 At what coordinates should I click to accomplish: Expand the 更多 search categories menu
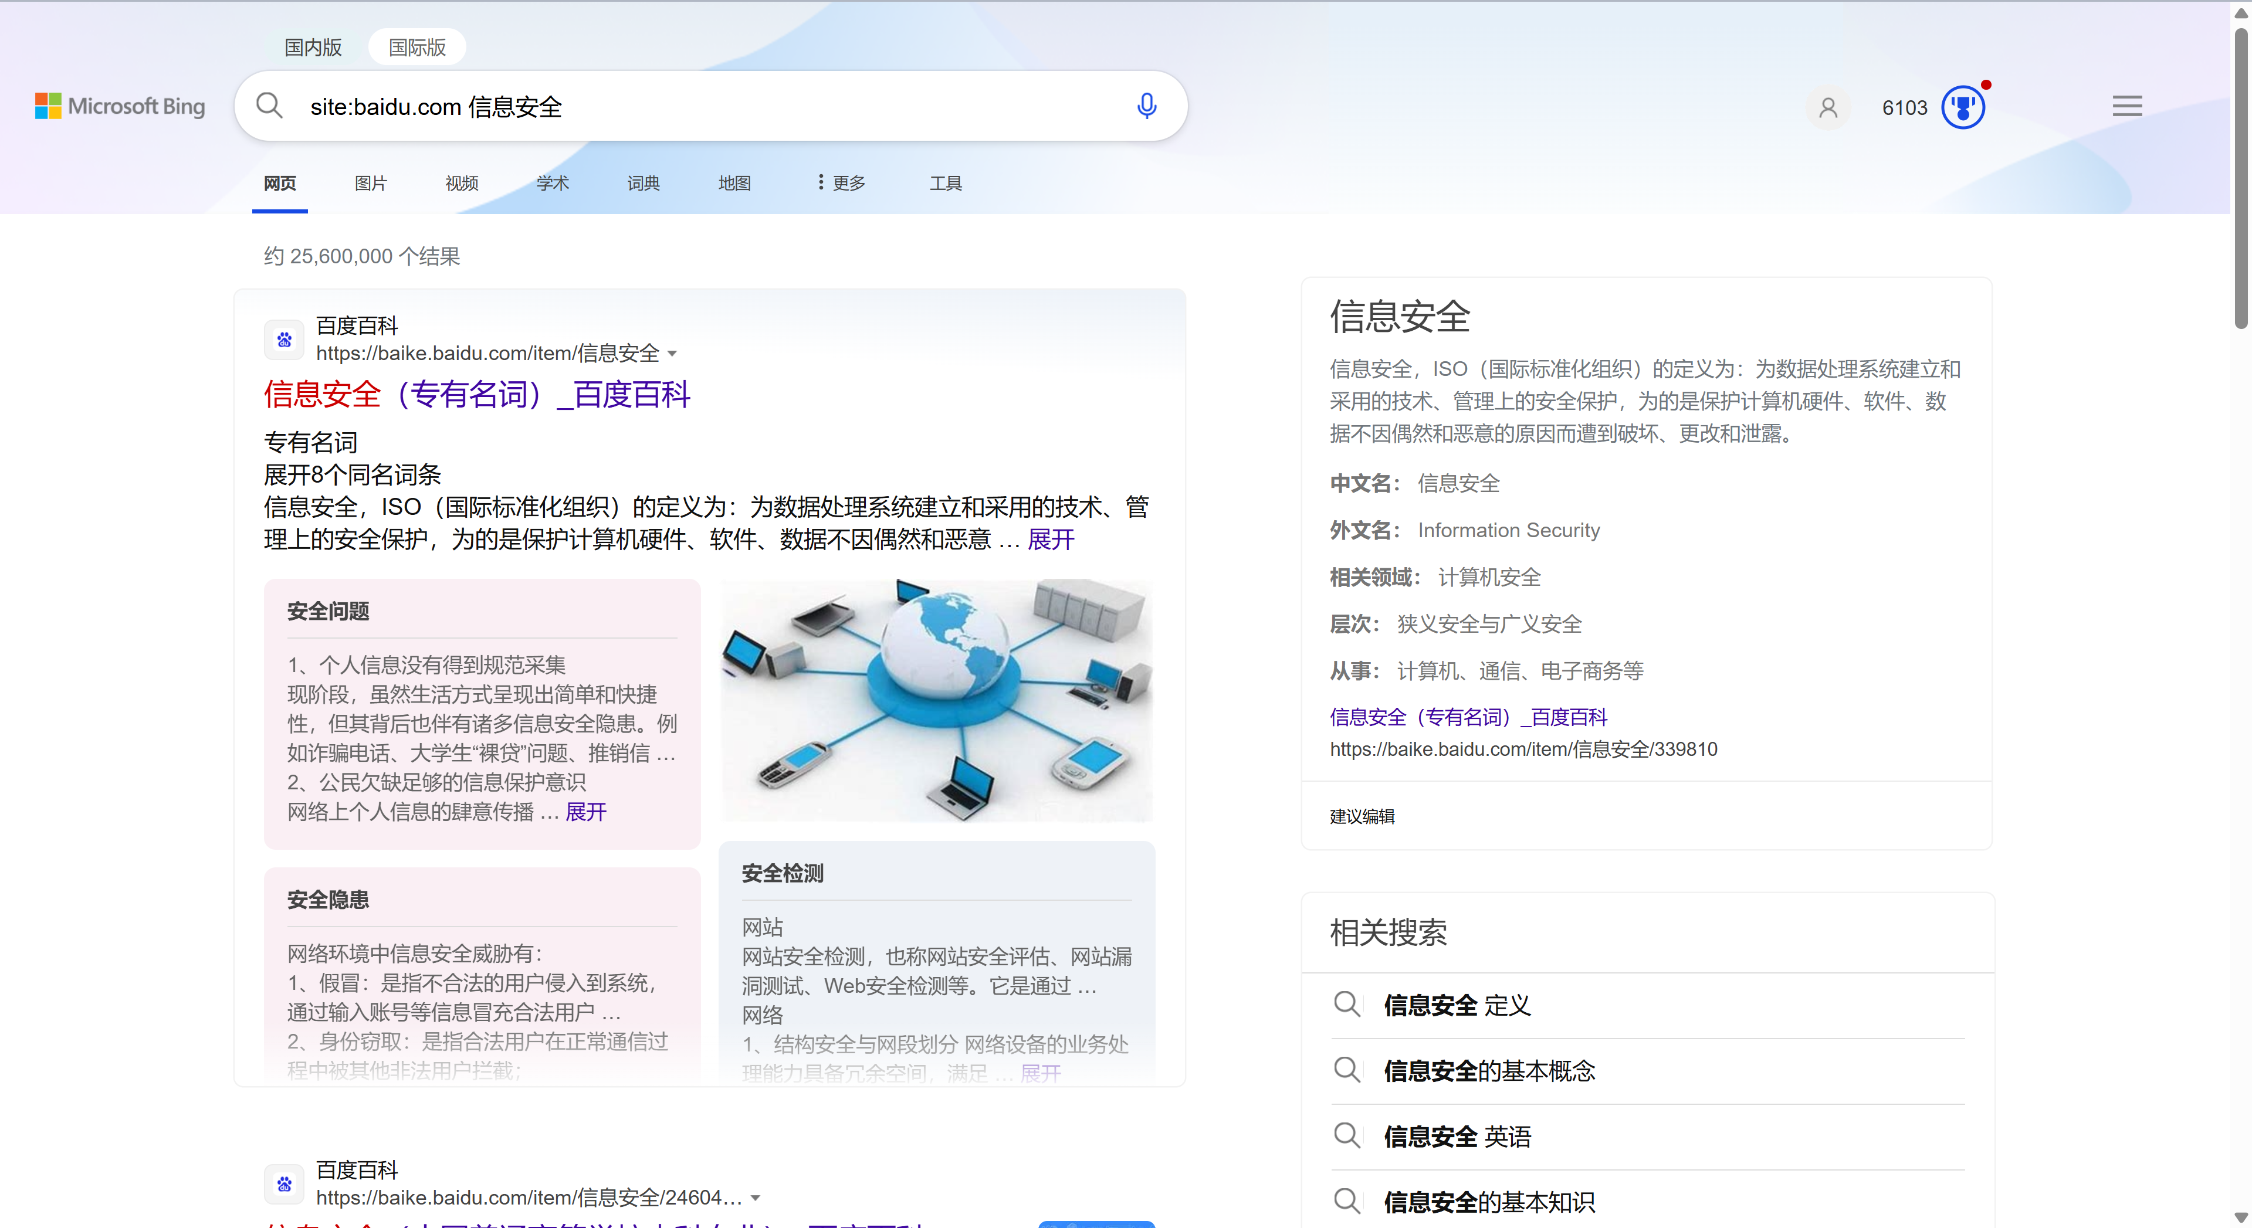pyautogui.click(x=841, y=182)
